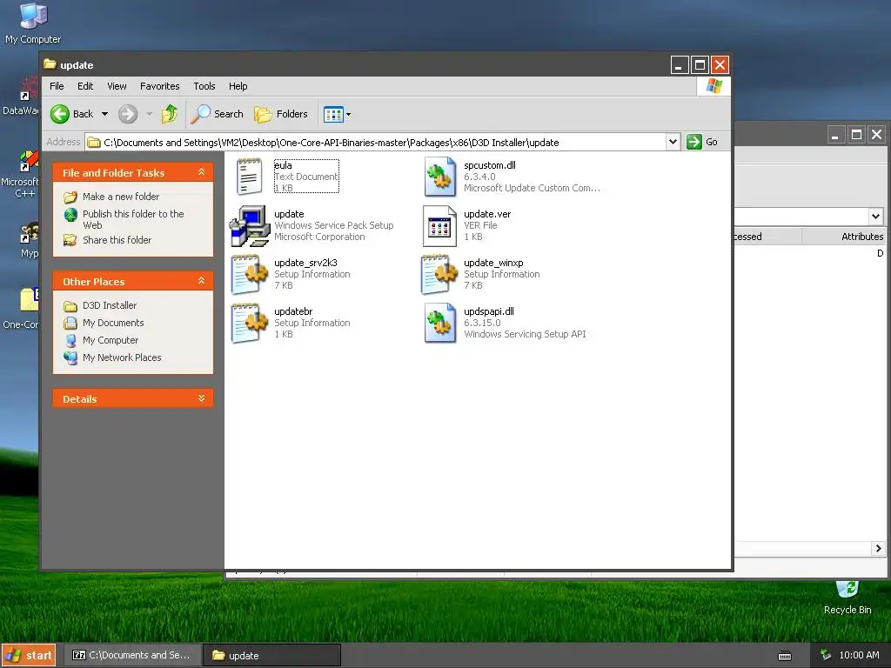Collapse the File and Folder Tasks panel
This screenshot has height=668, width=891.
(201, 172)
